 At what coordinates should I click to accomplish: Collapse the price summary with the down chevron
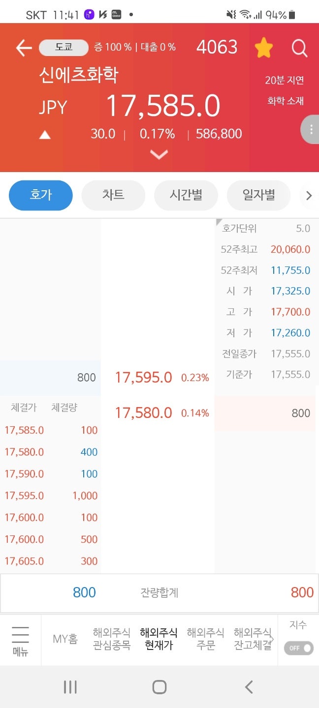159,154
